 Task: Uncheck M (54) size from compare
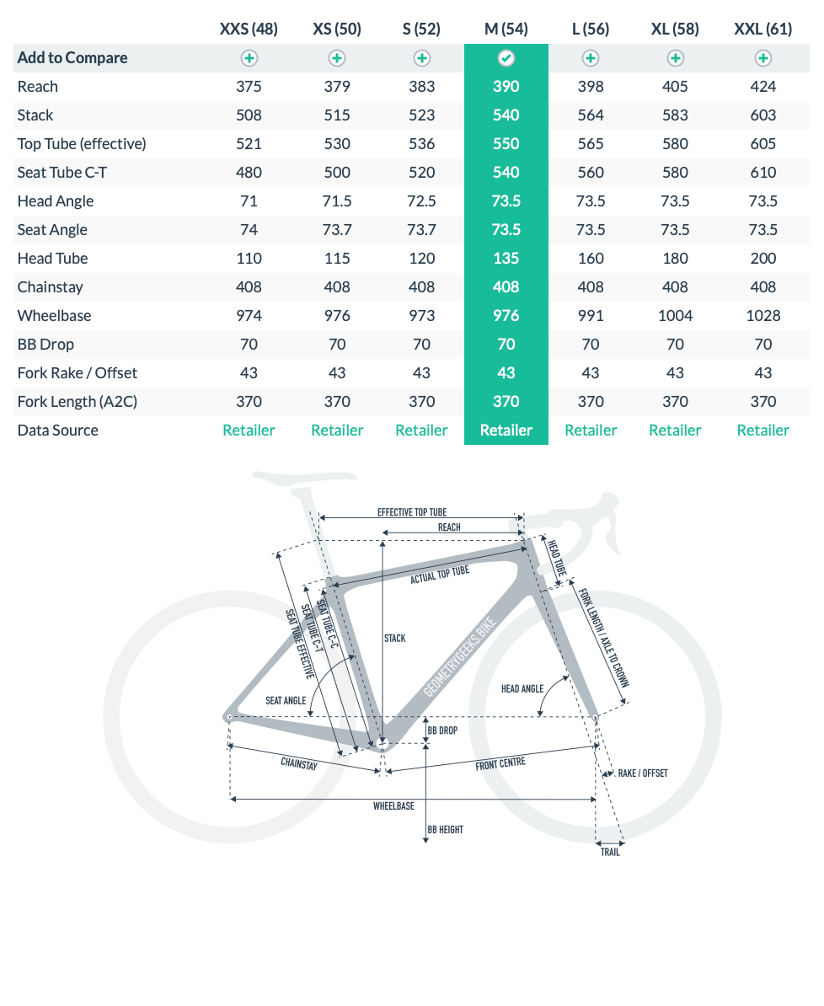point(506,58)
